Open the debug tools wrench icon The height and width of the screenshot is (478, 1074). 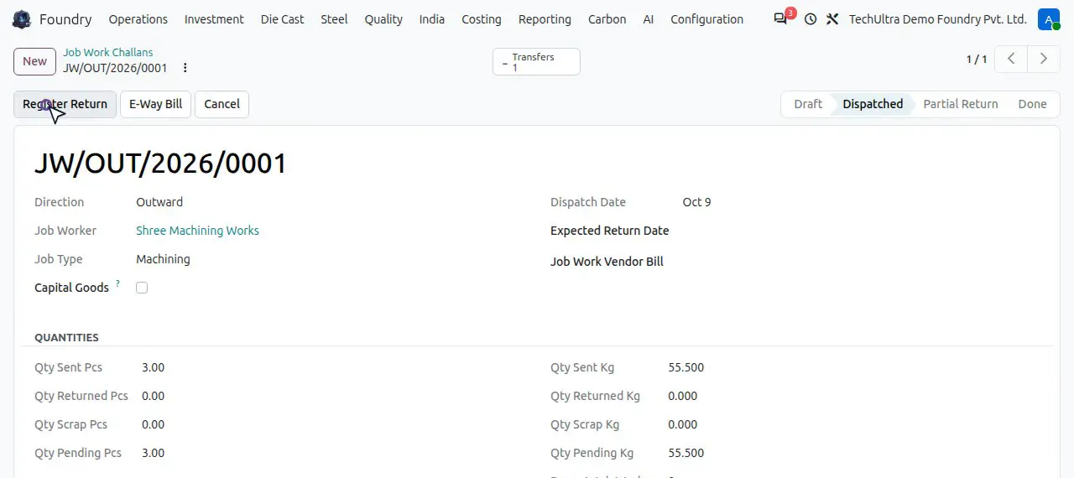click(x=832, y=19)
